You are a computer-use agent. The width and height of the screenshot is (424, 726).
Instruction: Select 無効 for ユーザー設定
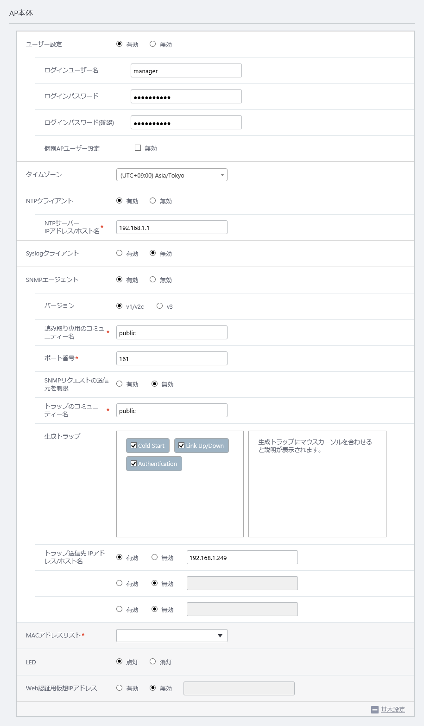pyautogui.click(x=152, y=44)
